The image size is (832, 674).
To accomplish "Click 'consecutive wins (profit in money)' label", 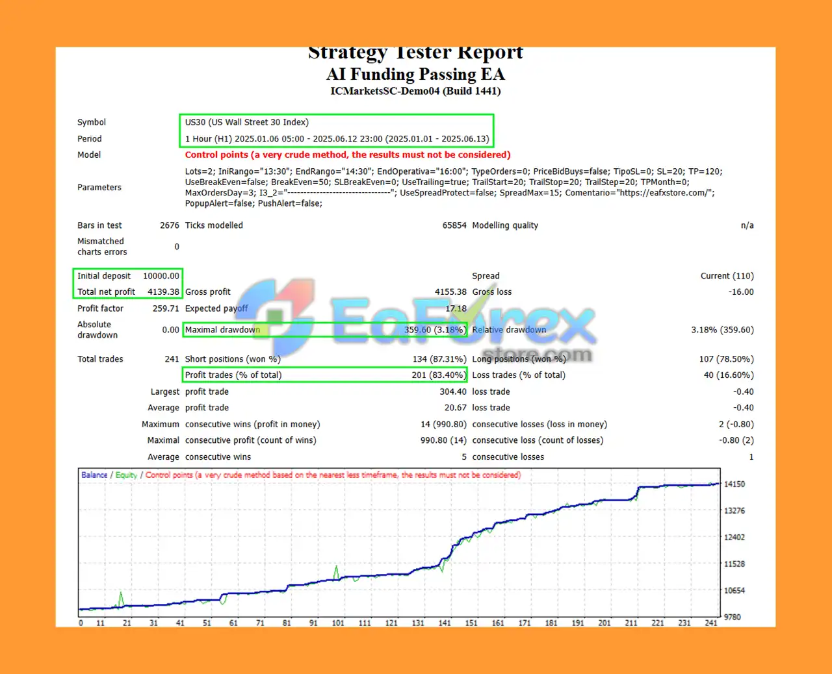I will coord(252,424).
